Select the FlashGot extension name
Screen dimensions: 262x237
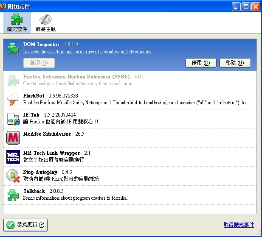[x=34, y=96]
